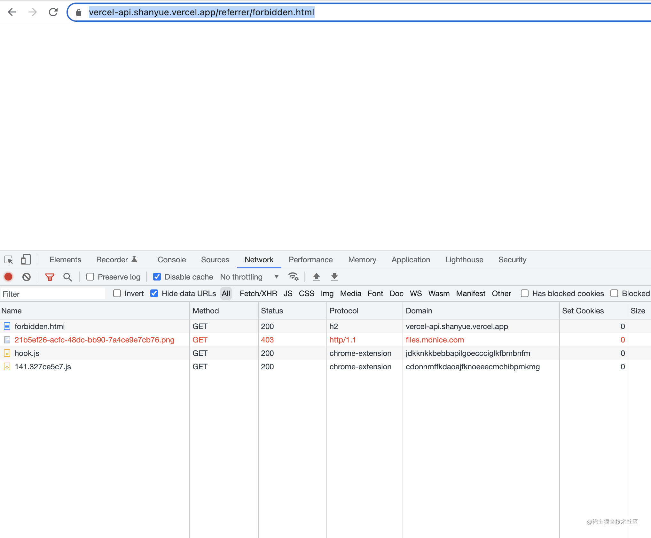This screenshot has height=538, width=651.
Task: Filter requests by Other type
Action: pyautogui.click(x=501, y=294)
